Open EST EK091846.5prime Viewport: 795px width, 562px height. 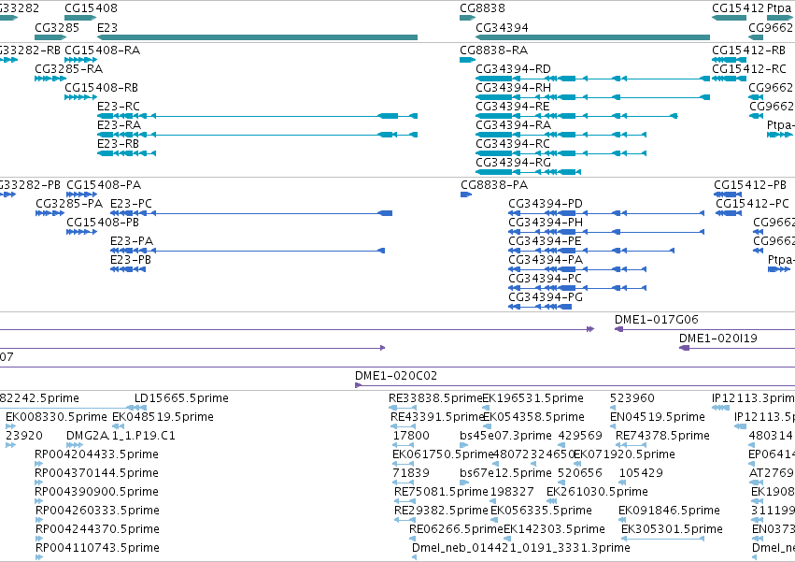point(669,511)
